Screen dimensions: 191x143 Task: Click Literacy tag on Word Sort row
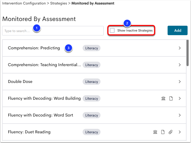click(x=92, y=115)
